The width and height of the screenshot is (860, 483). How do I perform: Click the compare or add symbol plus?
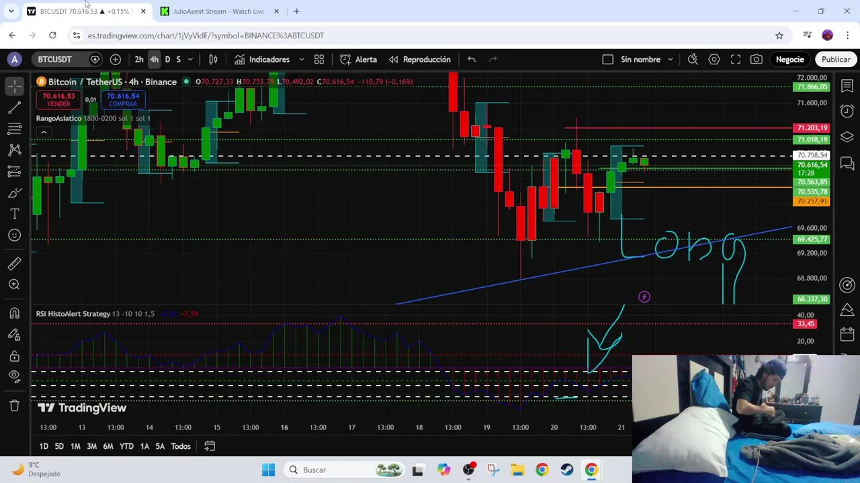(x=116, y=60)
